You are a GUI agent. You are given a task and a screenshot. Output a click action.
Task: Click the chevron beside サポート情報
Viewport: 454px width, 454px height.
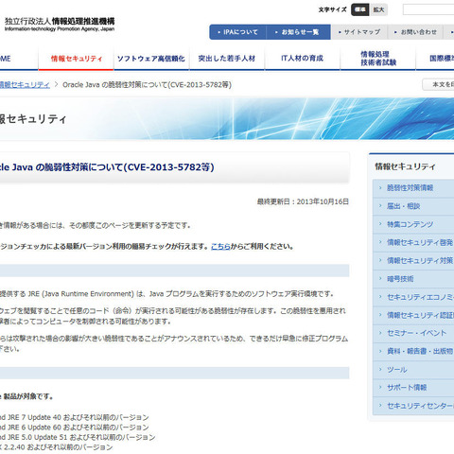[x=380, y=388]
